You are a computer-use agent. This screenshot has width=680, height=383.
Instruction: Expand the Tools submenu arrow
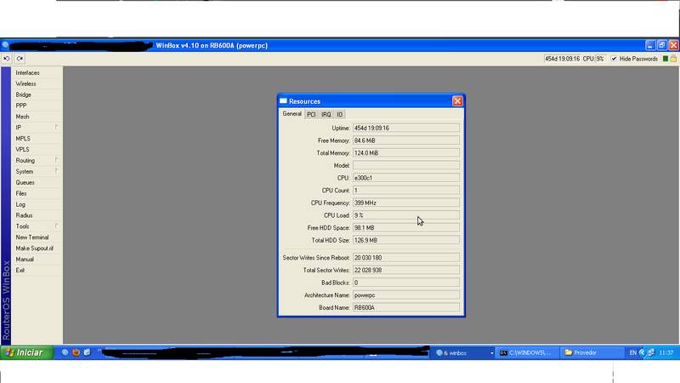(57, 226)
